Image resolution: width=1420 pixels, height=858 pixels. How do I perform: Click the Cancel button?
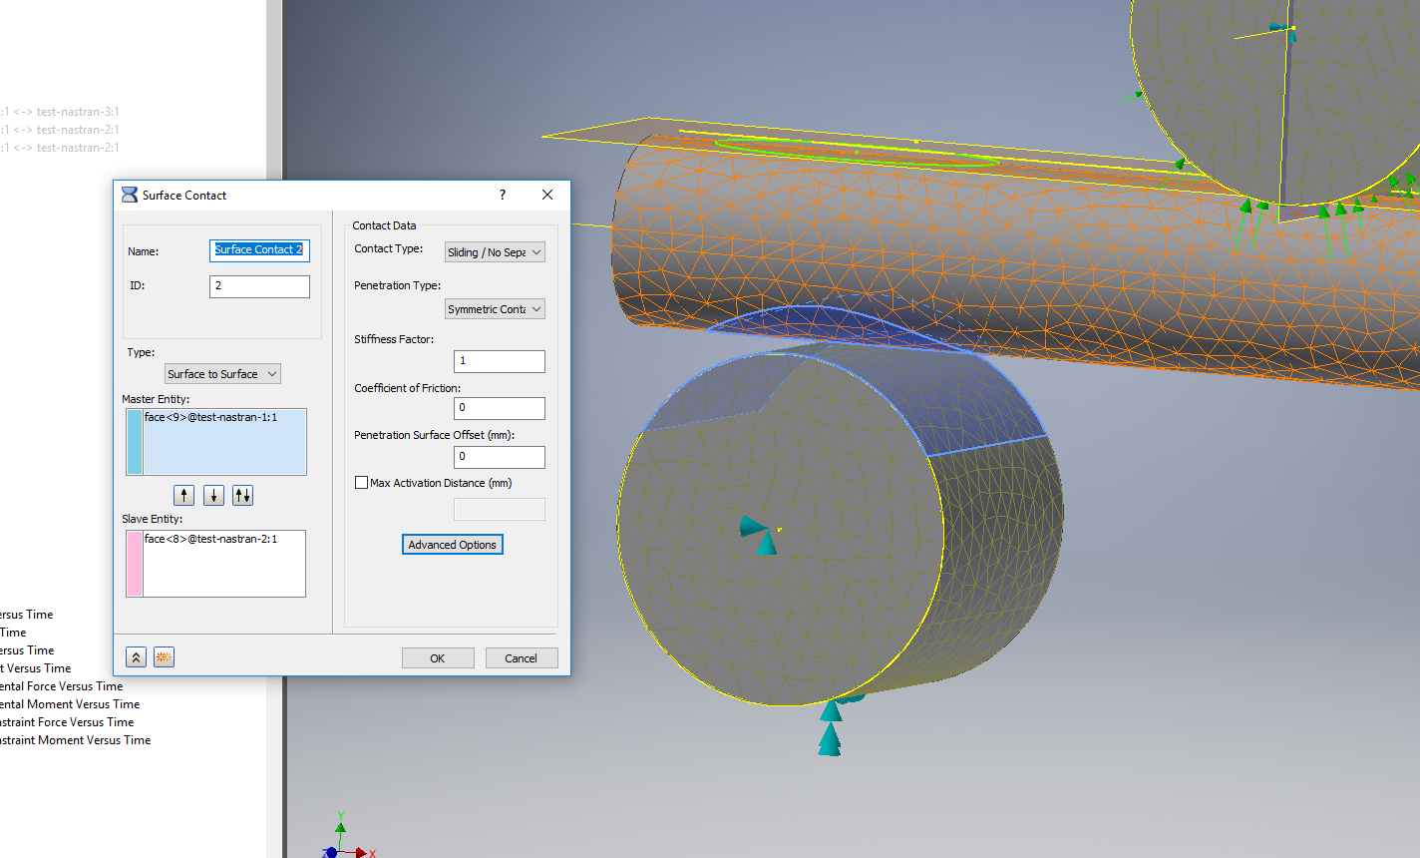click(x=522, y=657)
